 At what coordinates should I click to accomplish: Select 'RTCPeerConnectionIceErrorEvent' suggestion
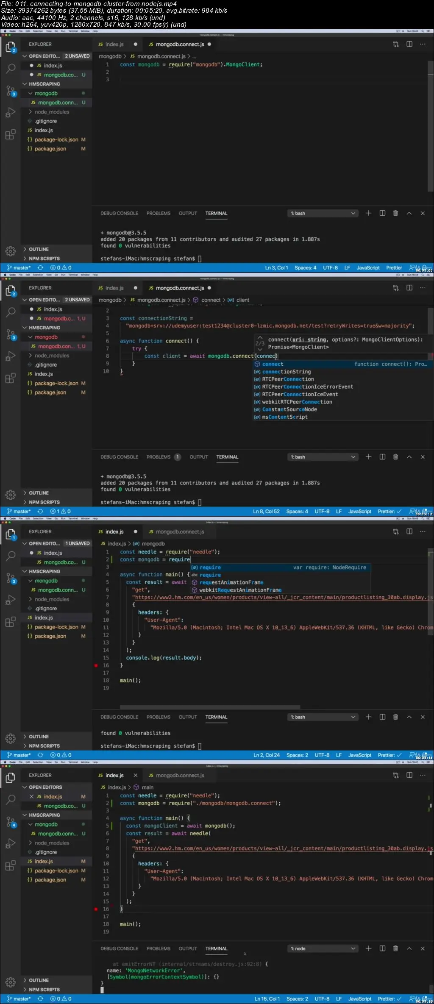(307, 387)
